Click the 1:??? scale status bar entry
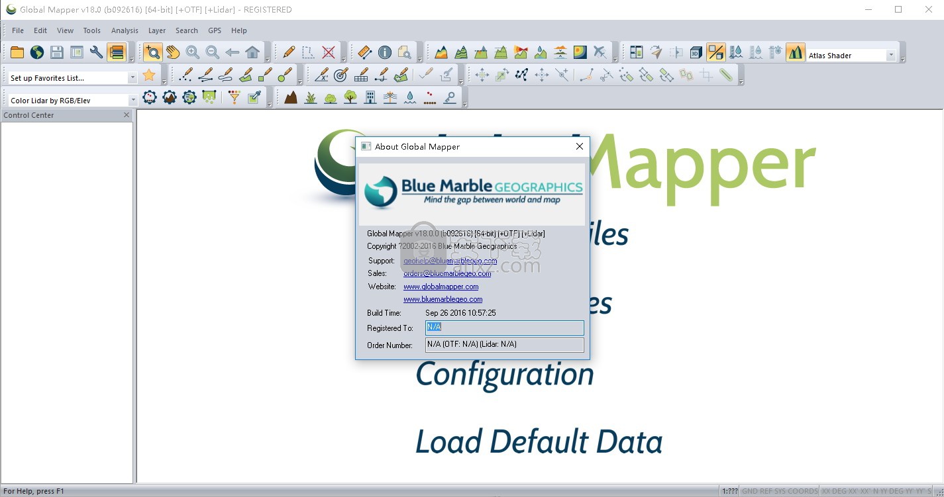Image resolution: width=944 pixels, height=497 pixels. pos(729,491)
